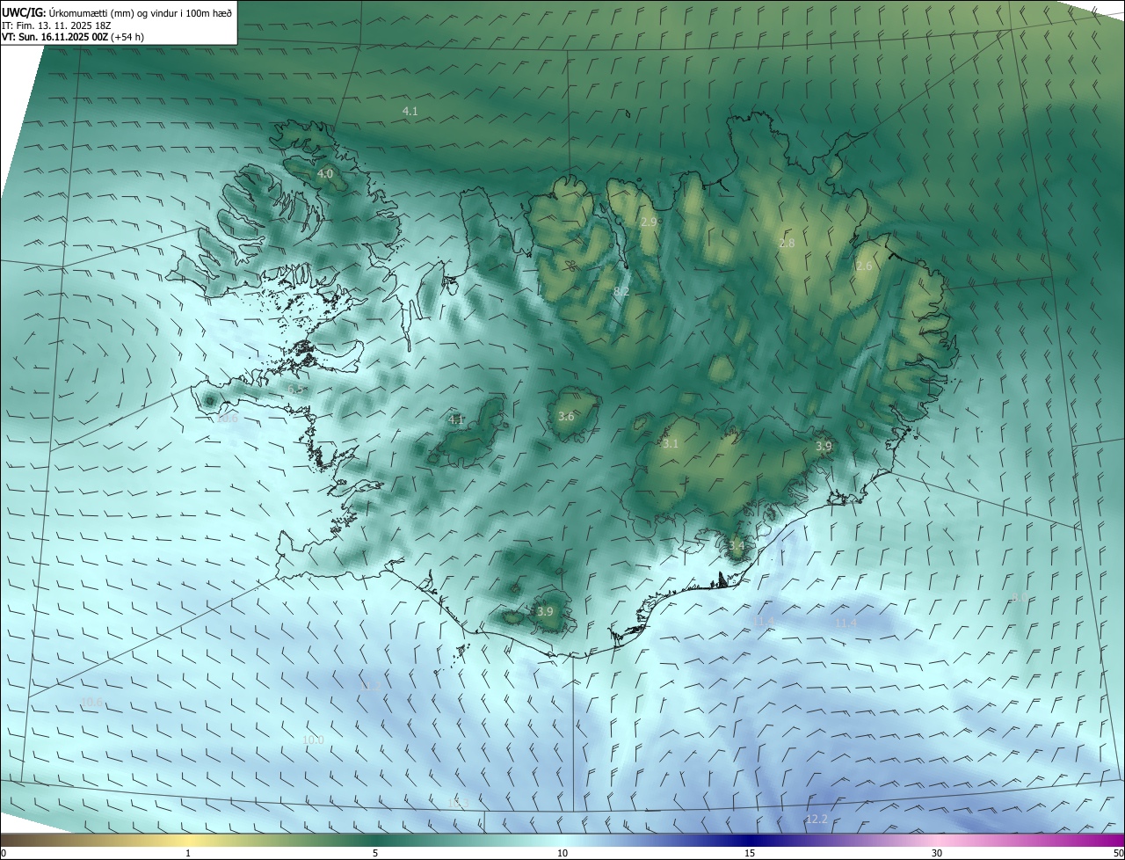The width and height of the screenshot is (1125, 860).
Task: Click the 6.5 value label
Action: [x=296, y=389]
